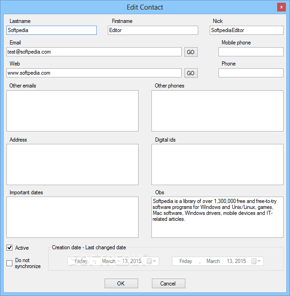Click the Email input field
The image size is (290, 296).
coord(94,52)
